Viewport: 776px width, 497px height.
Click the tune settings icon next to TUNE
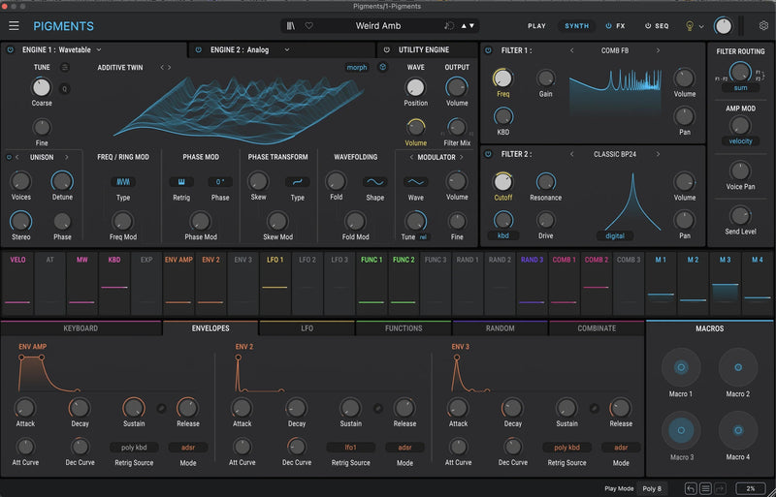pos(65,67)
